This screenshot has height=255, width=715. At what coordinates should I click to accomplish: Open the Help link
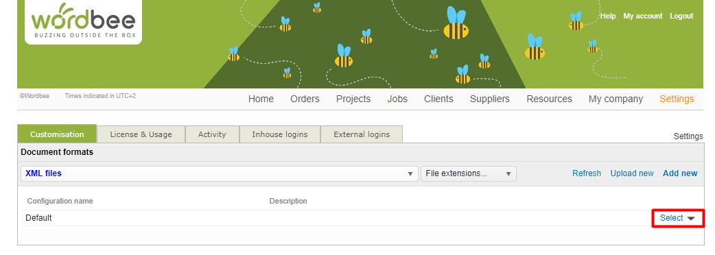[608, 16]
